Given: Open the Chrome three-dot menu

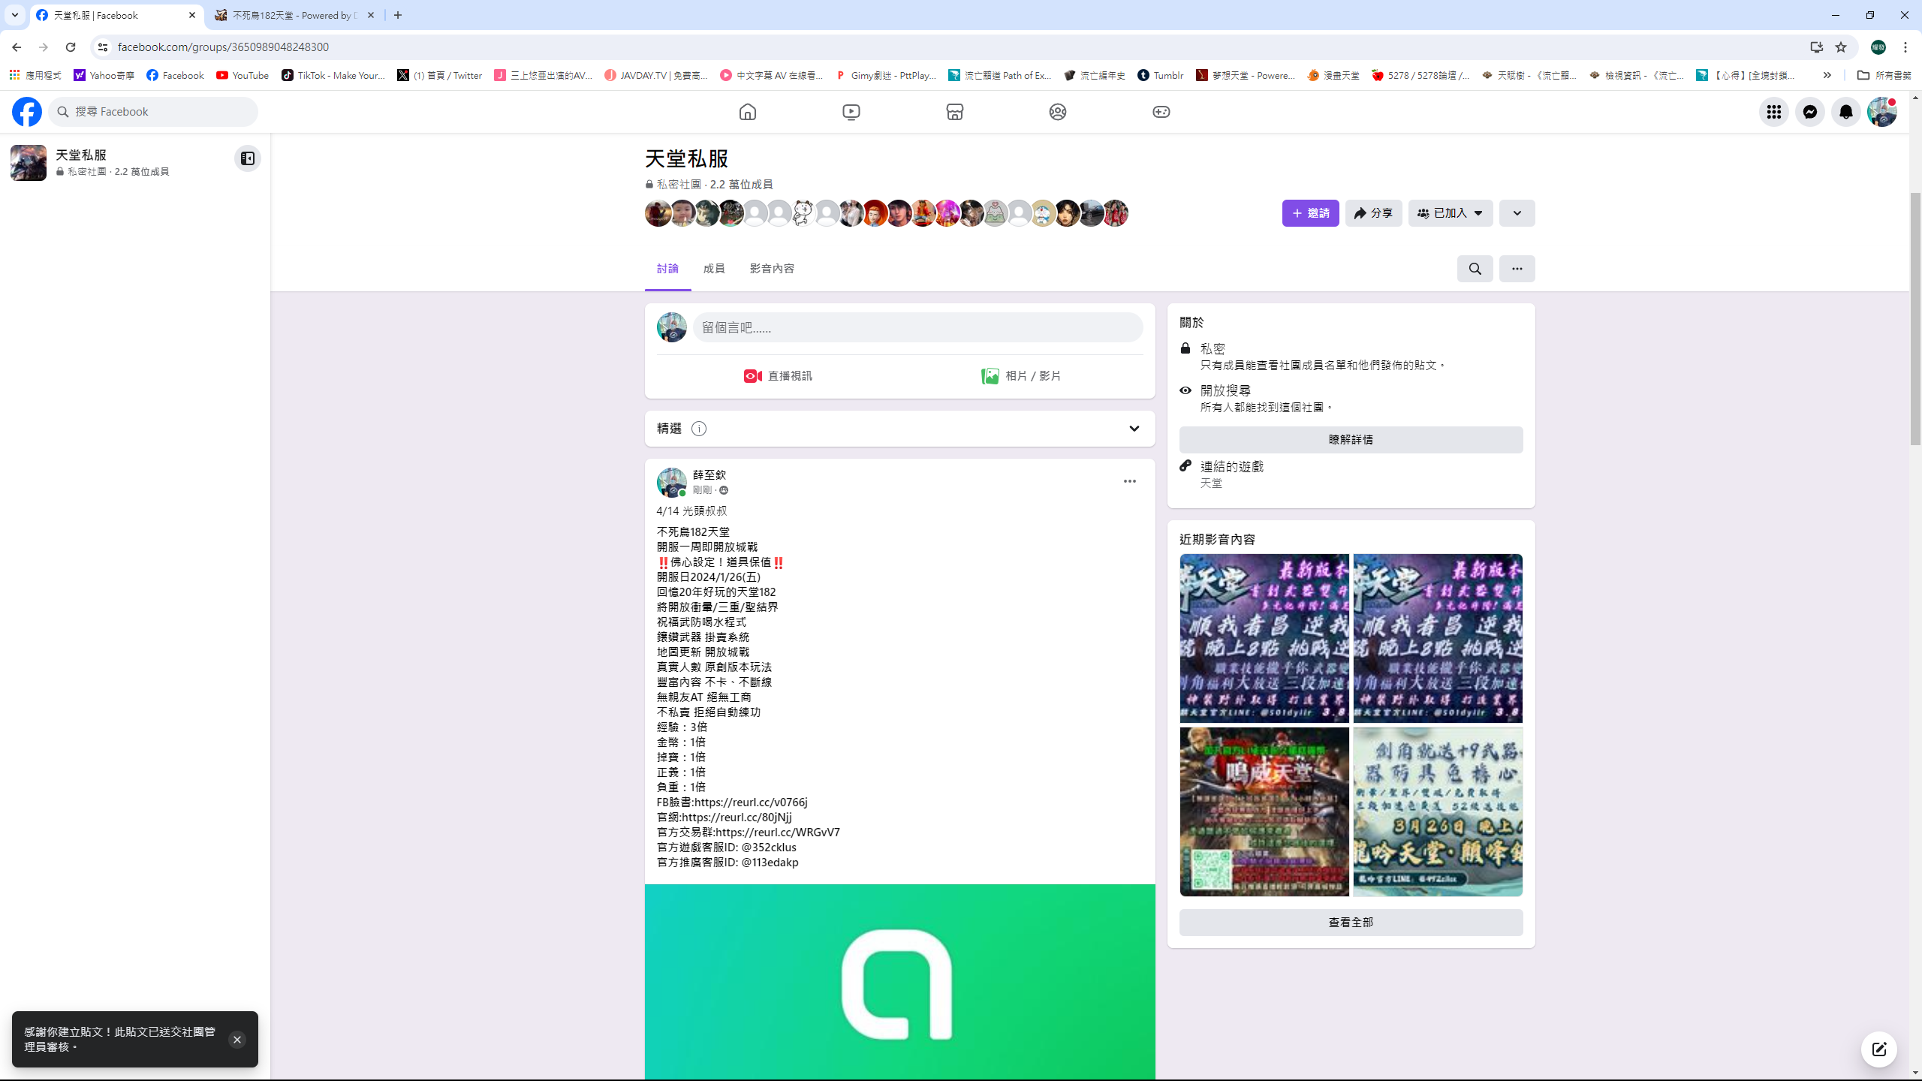Looking at the screenshot, I should [1905, 47].
